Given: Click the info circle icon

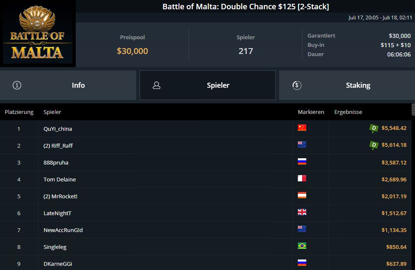Looking at the screenshot, I should point(17,85).
